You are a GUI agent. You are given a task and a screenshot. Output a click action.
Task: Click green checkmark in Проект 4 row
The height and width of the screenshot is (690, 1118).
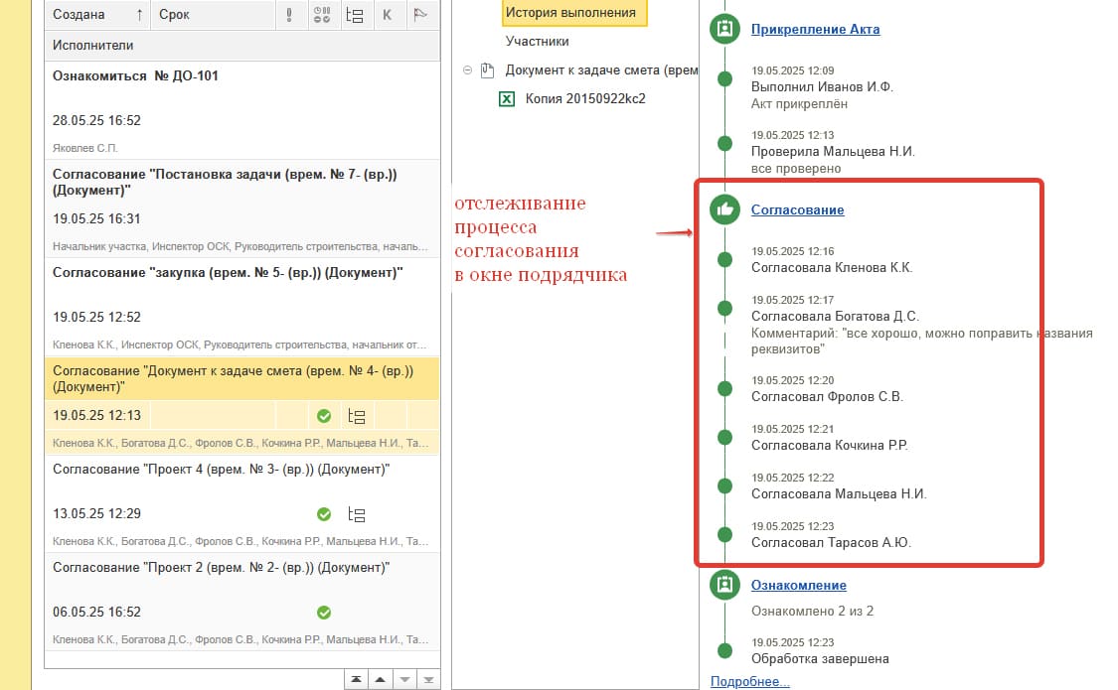323,514
